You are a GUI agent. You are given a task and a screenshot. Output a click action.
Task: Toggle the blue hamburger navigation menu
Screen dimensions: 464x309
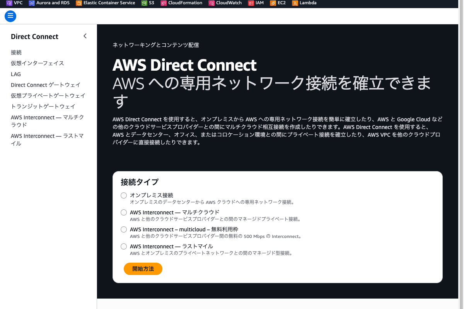click(x=10, y=16)
